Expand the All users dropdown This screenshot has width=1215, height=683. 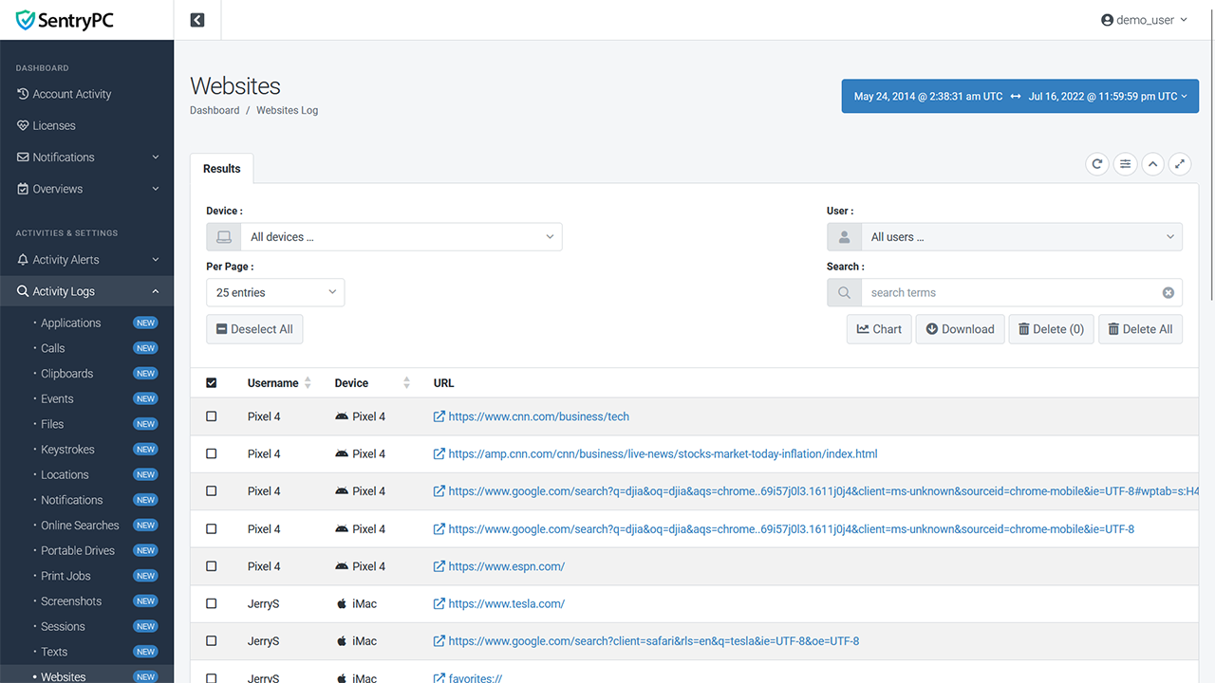[1004, 237]
